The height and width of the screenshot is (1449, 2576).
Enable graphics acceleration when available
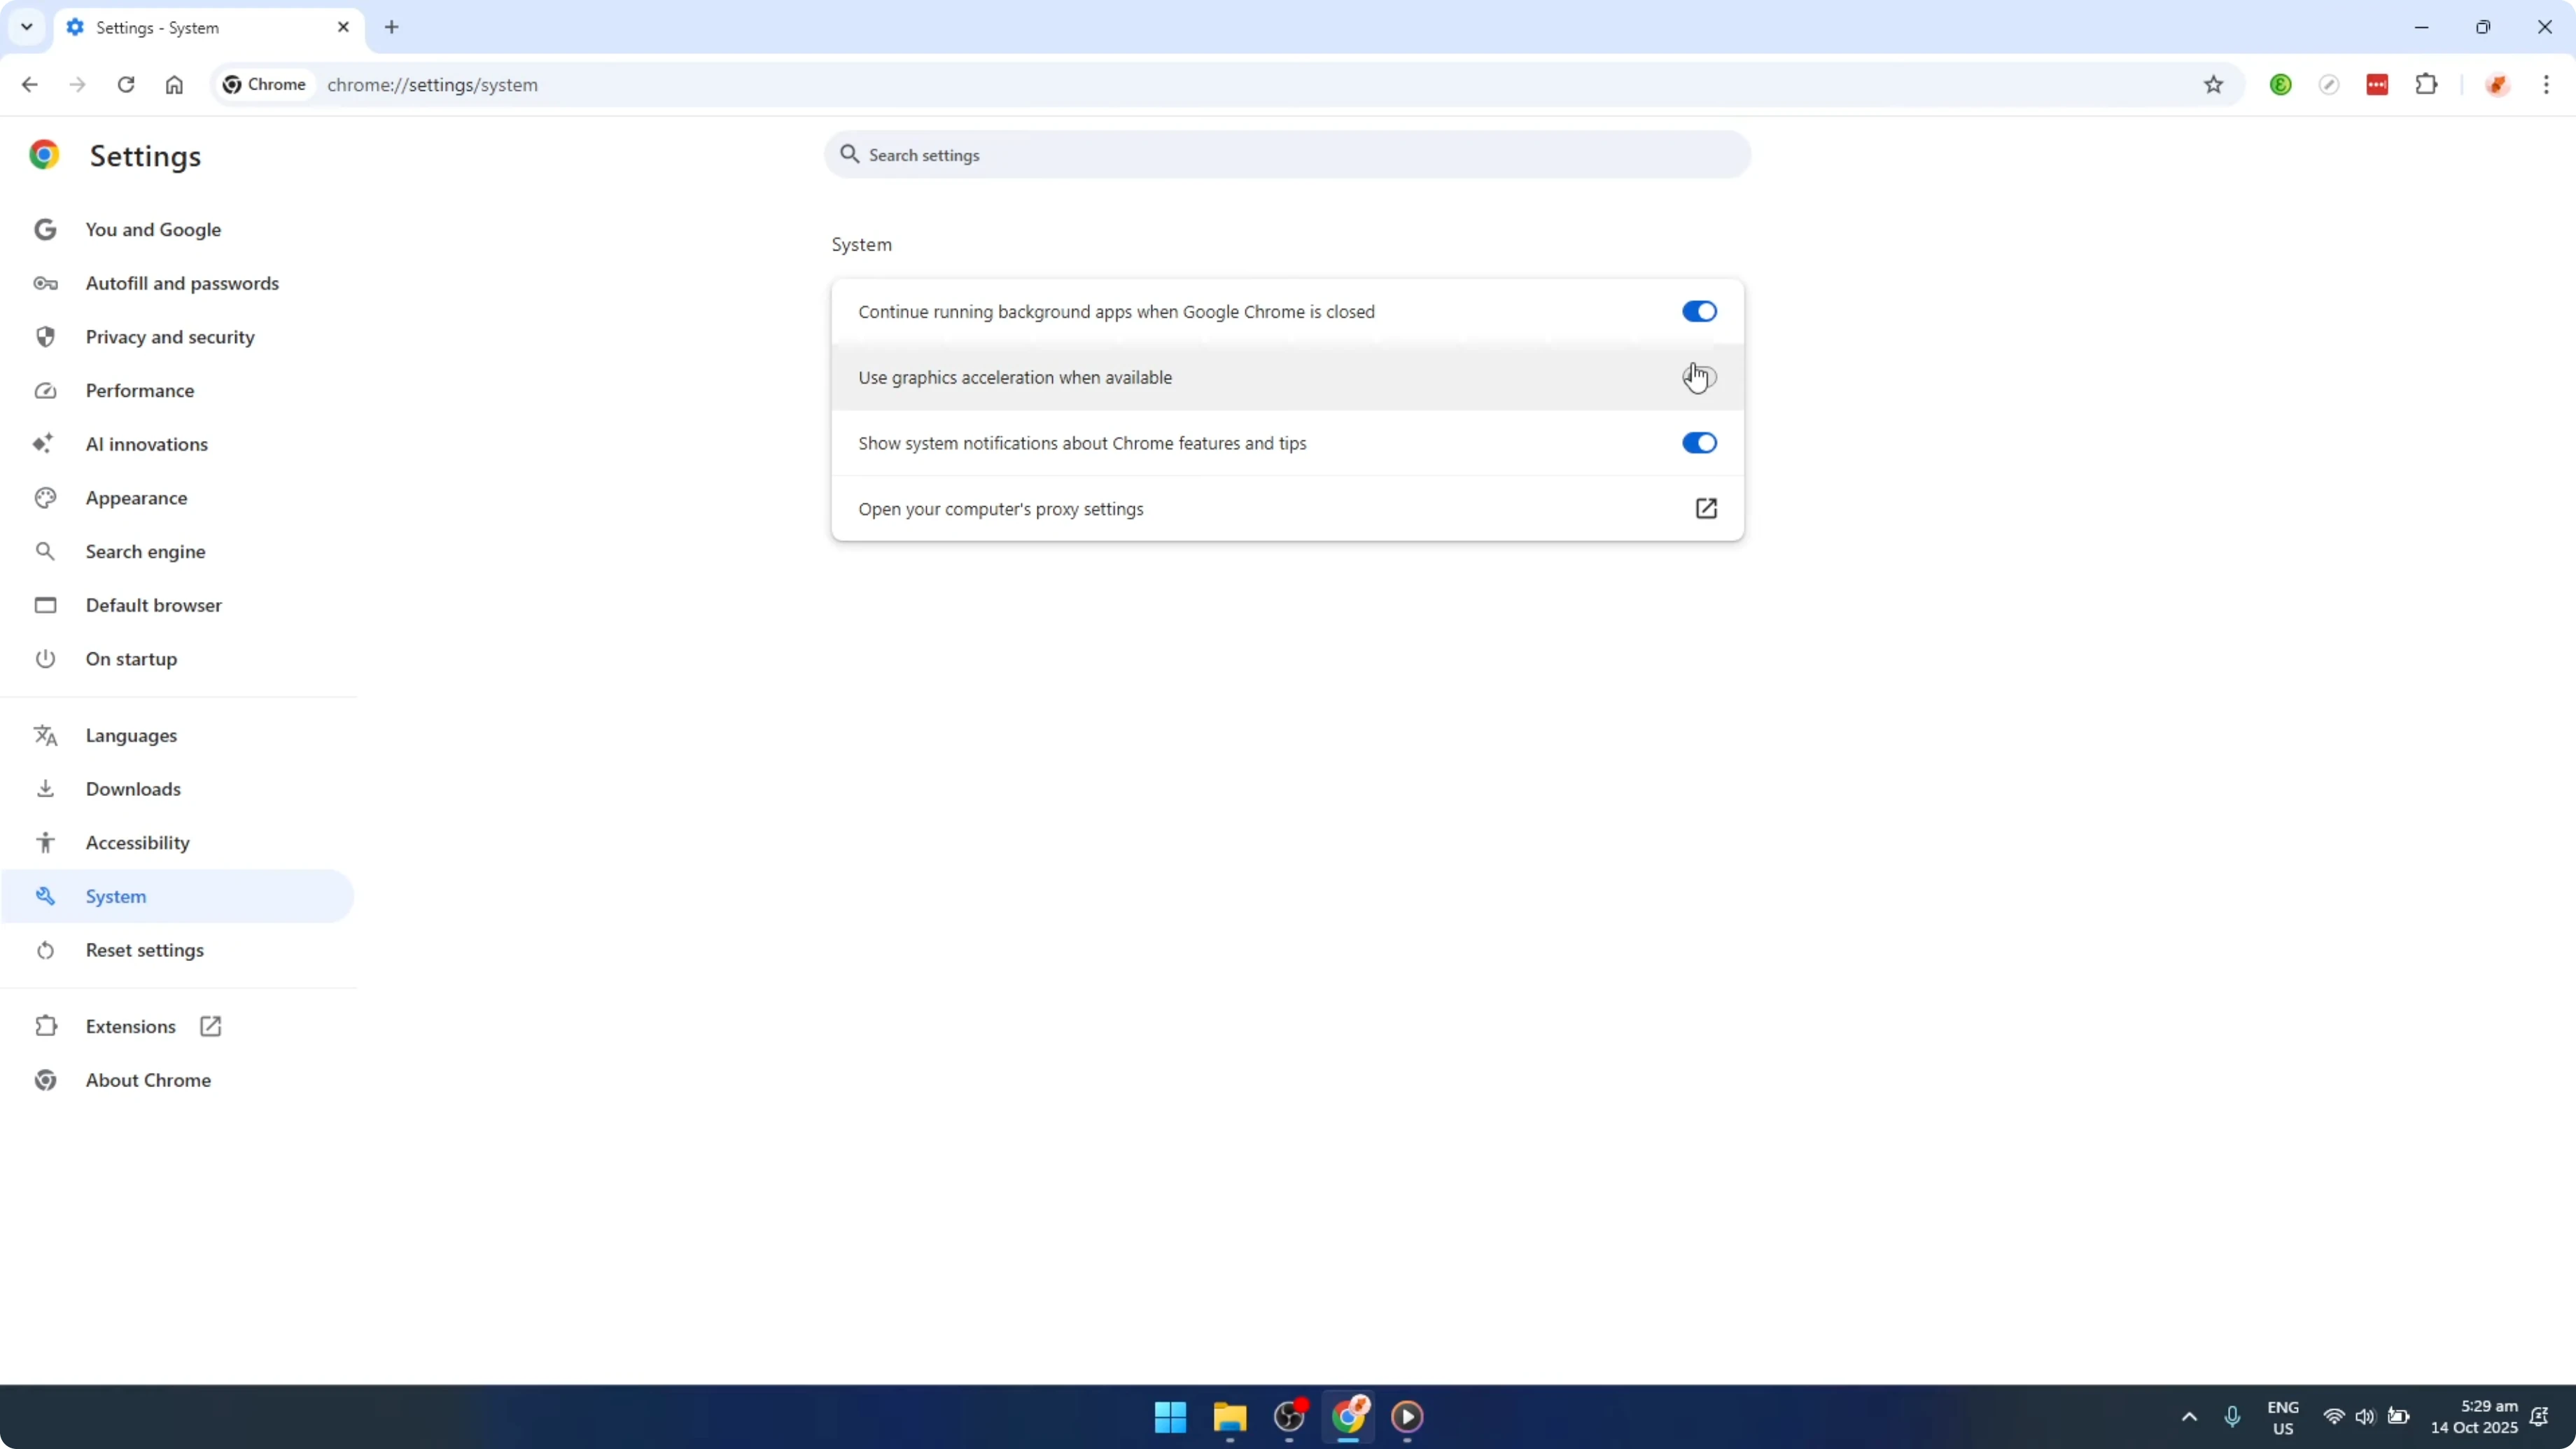(x=1699, y=377)
